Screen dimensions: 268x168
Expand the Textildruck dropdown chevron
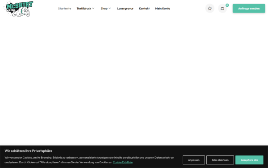pos(93,8)
